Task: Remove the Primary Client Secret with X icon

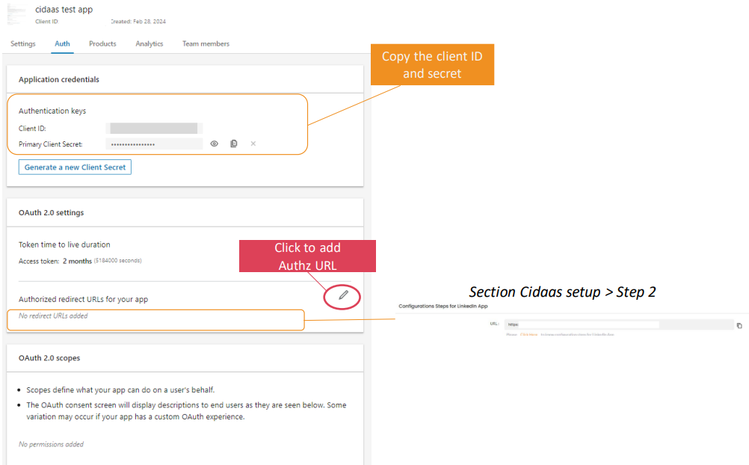Action: 253,144
